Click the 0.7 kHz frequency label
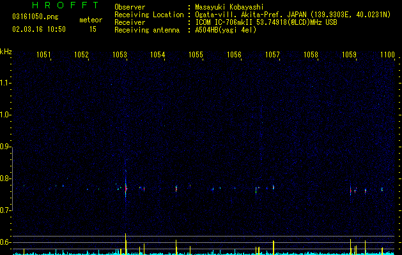 [5, 210]
